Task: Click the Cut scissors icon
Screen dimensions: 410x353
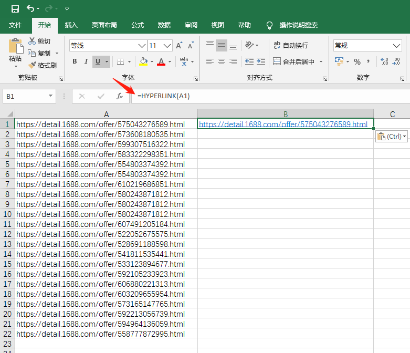Action: (32, 41)
